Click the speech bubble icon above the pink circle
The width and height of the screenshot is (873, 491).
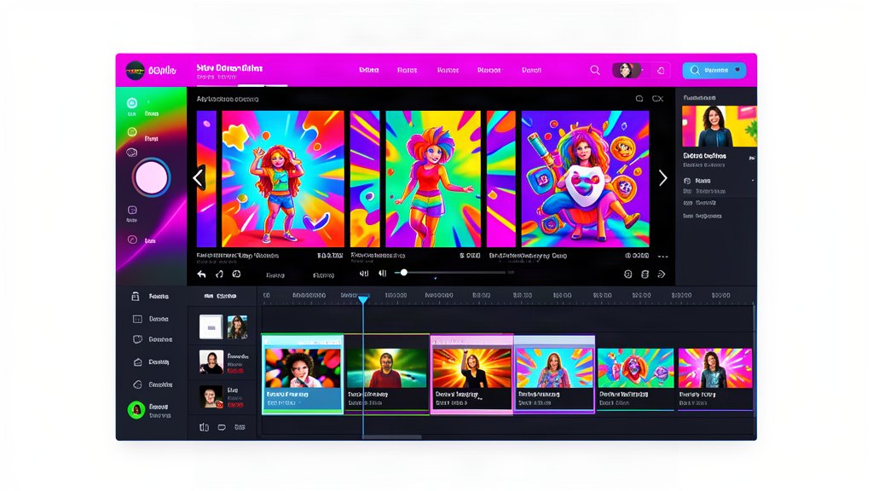tap(132, 153)
